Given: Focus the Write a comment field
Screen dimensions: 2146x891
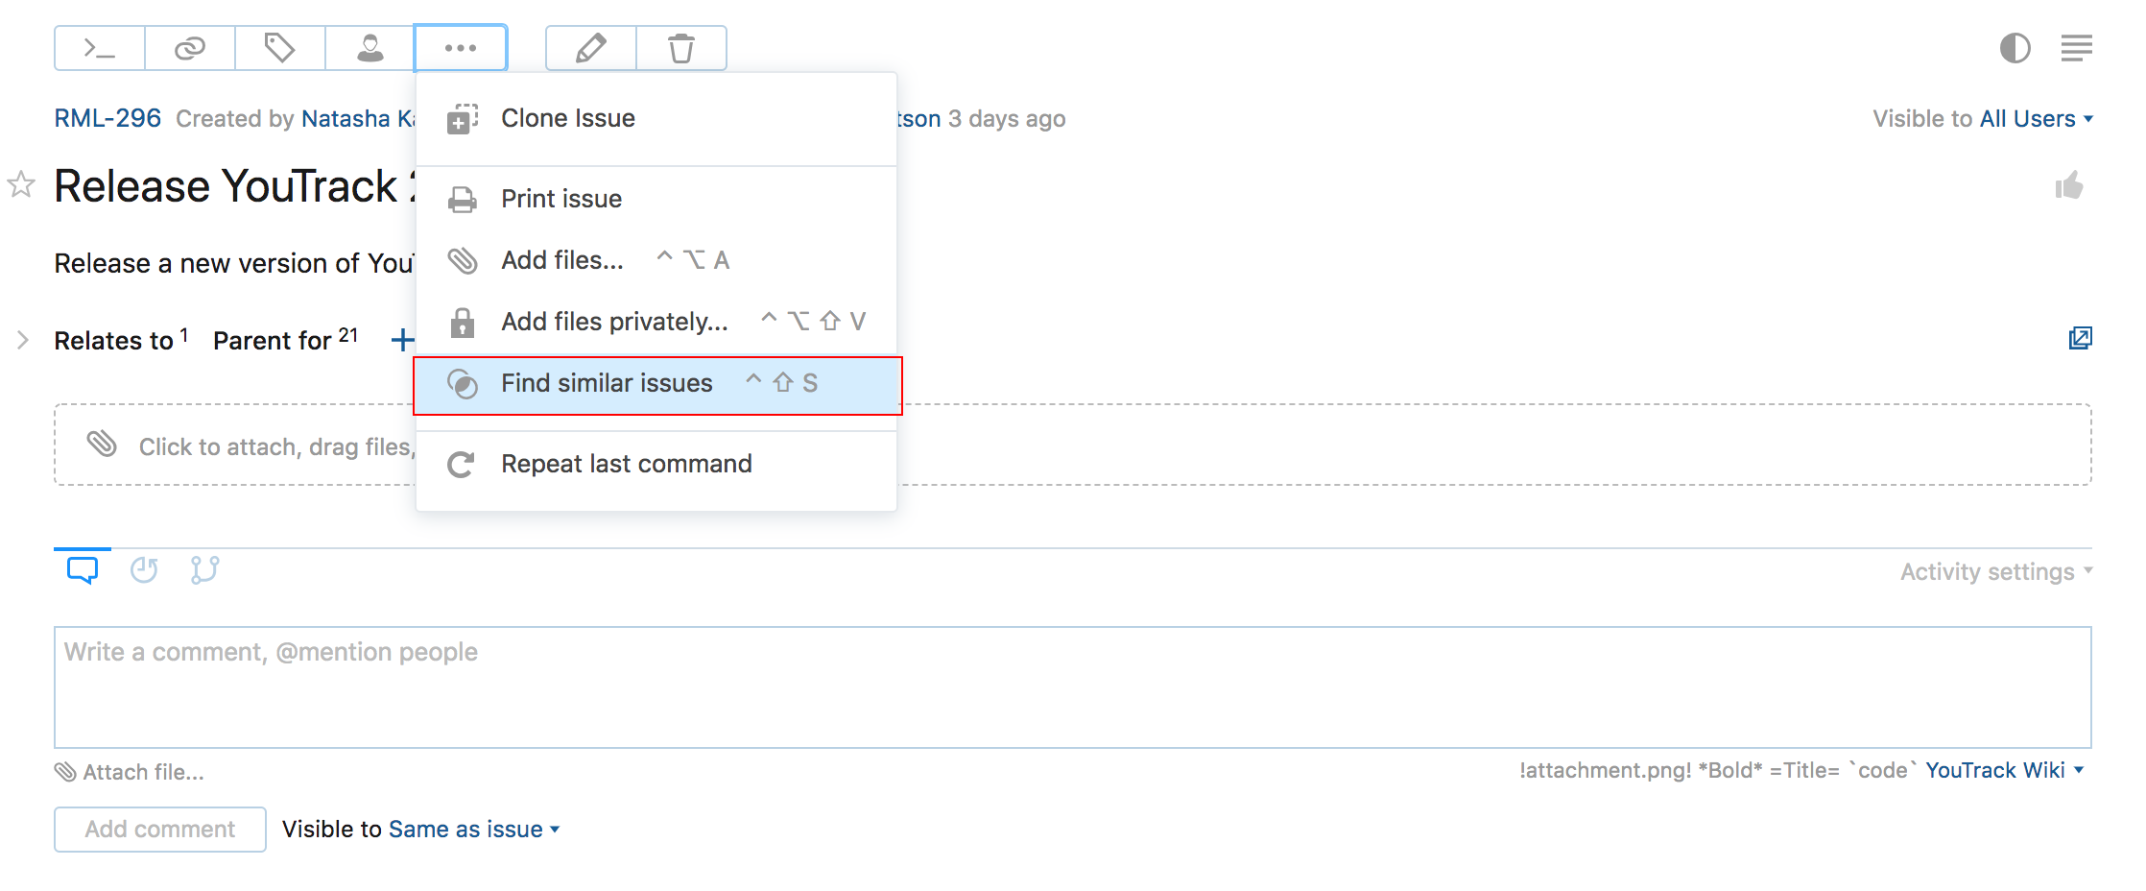Looking at the screenshot, I should click(x=1073, y=687).
